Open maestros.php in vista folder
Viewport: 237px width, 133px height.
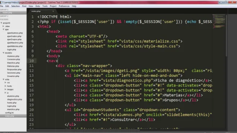coord(13,110)
